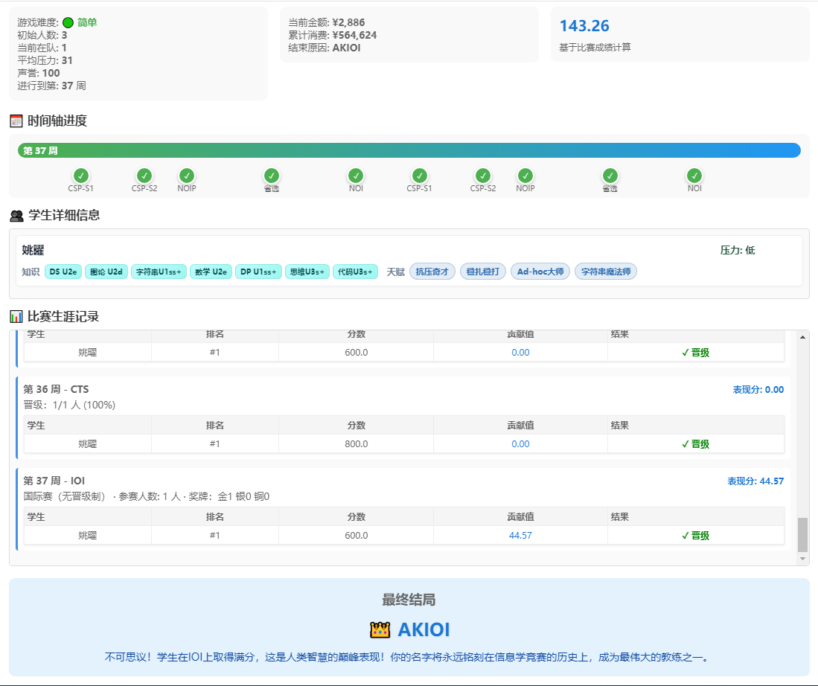Click the bar chart icon beside 比赛生涯记录
Image resolution: width=818 pixels, height=686 pixels.
point(16,317)
